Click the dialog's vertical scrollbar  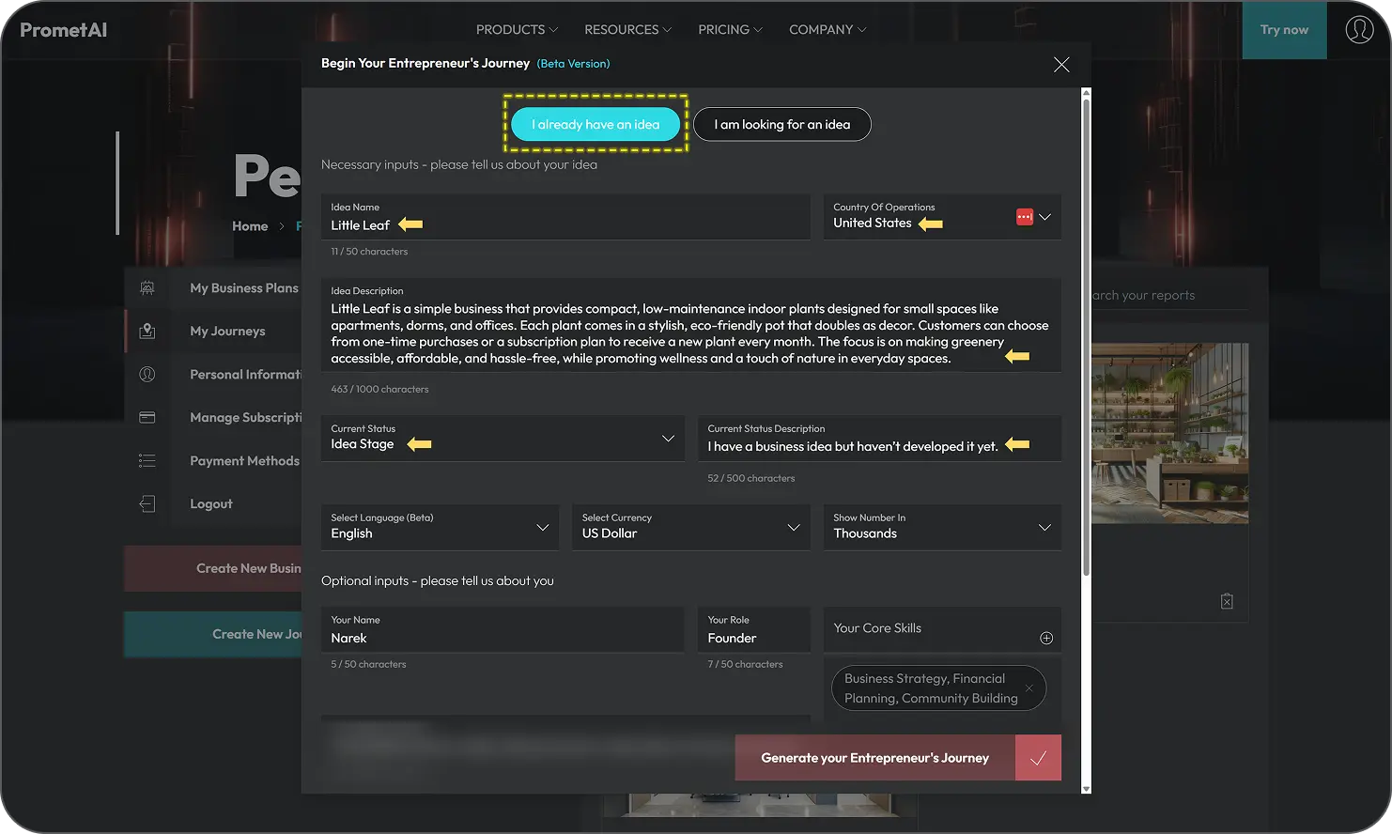point(1087,338)
